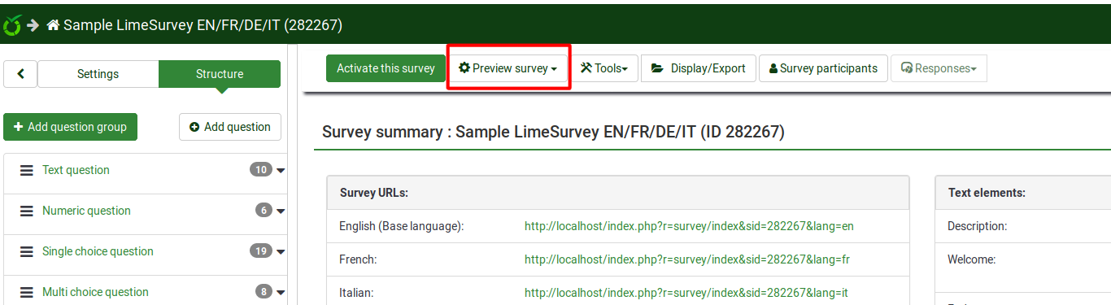Click the hamburger handle beside Multi choice question
The image size is (1111, 305).
pyautogui.click(x=27, y=292)
